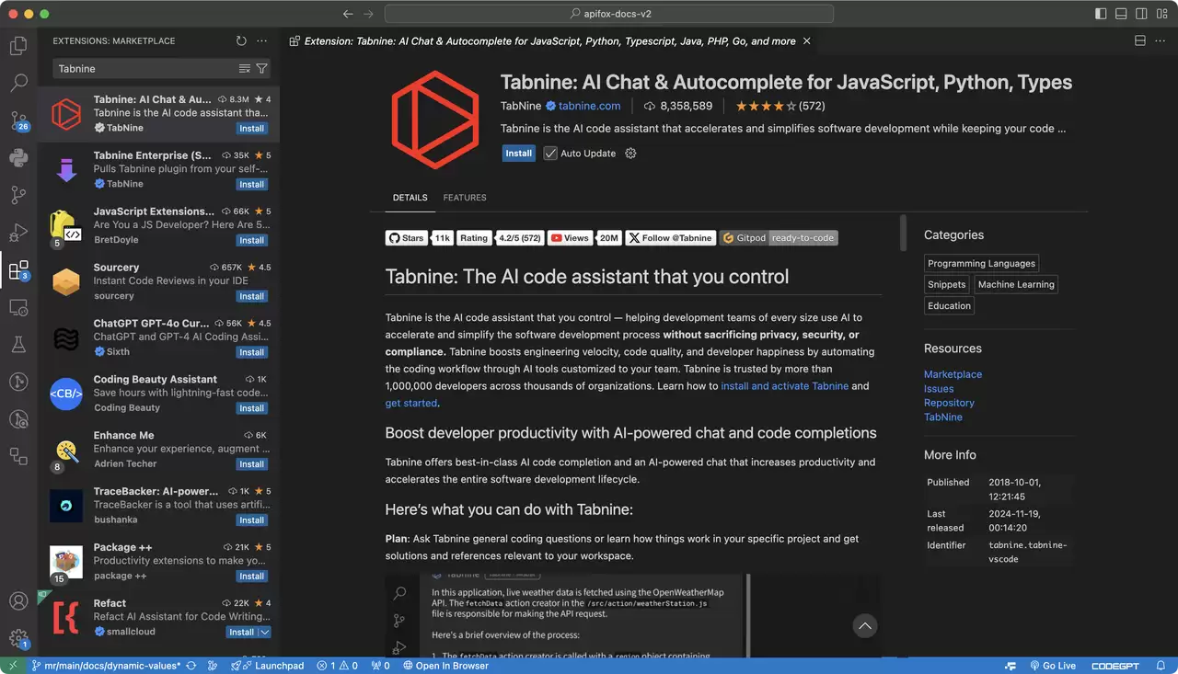This screenshot has width=1178, height=674.
Task: Click the Follow @Tabnine badge
Action: click(x=670, y=237)
